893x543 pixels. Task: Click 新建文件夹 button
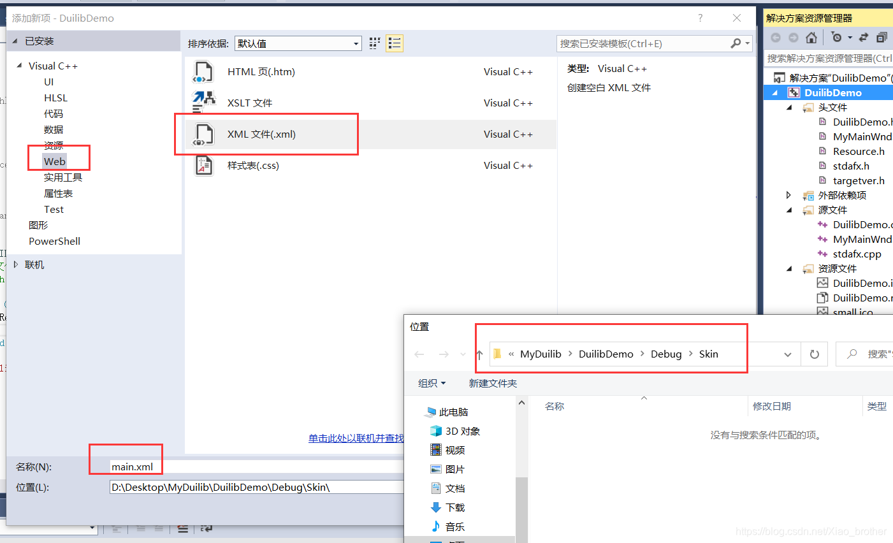493,383
